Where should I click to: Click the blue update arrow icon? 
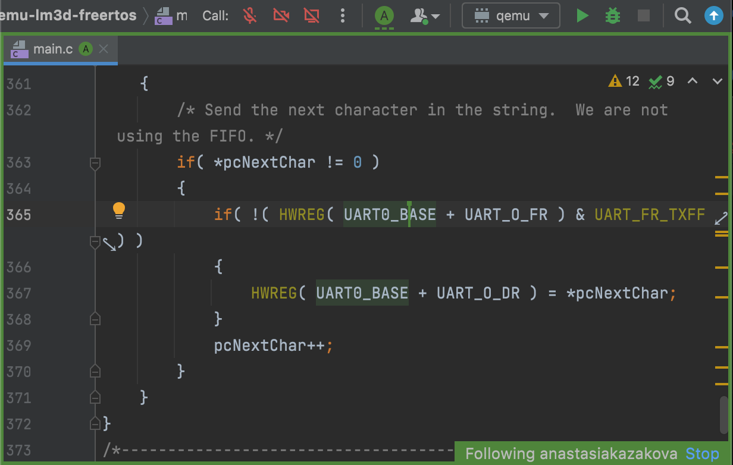713,16
